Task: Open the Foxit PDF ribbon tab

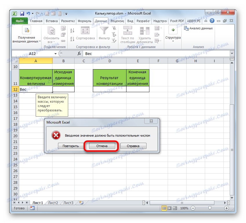Action: [177, 21]
